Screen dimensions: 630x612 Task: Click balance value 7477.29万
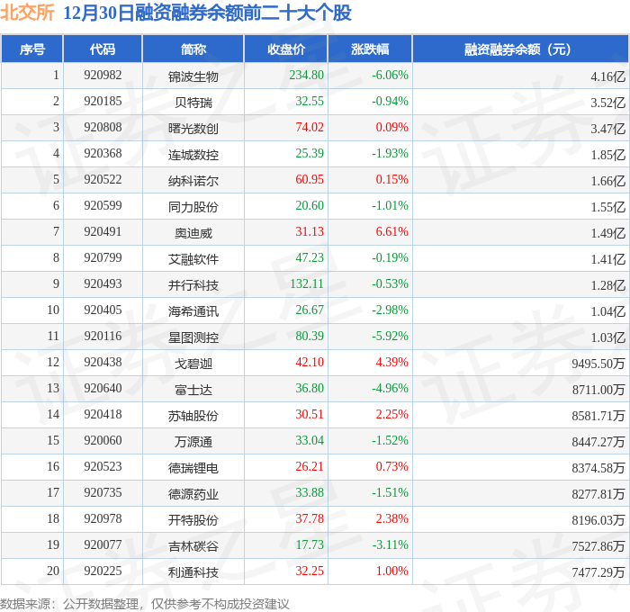click(598, 572)
